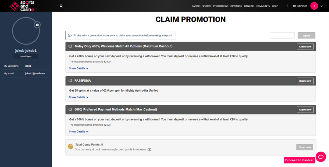Open account dropdown arrow beside avatar

coord(321,6)
